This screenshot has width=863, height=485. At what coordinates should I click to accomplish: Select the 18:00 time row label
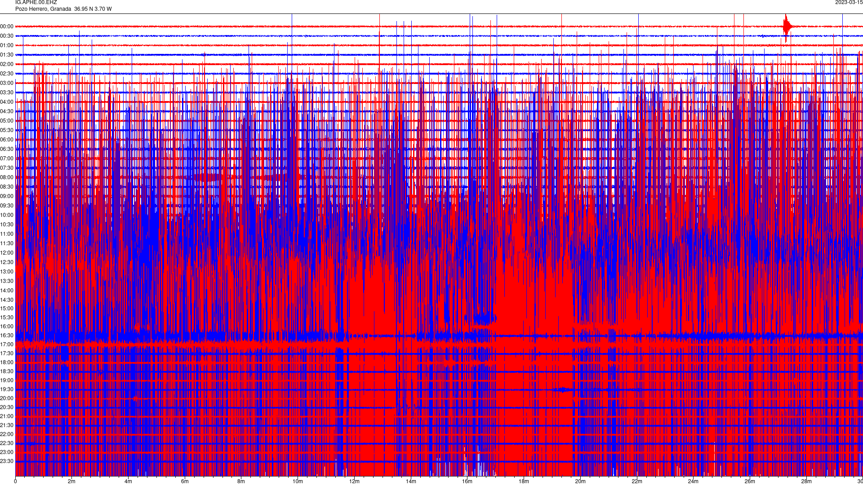tap(7, 362)
